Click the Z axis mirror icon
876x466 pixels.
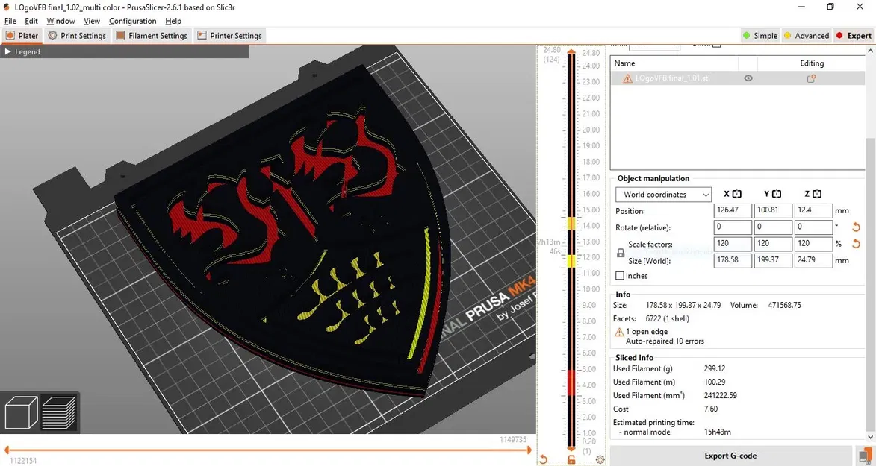[x=817, y=194]
